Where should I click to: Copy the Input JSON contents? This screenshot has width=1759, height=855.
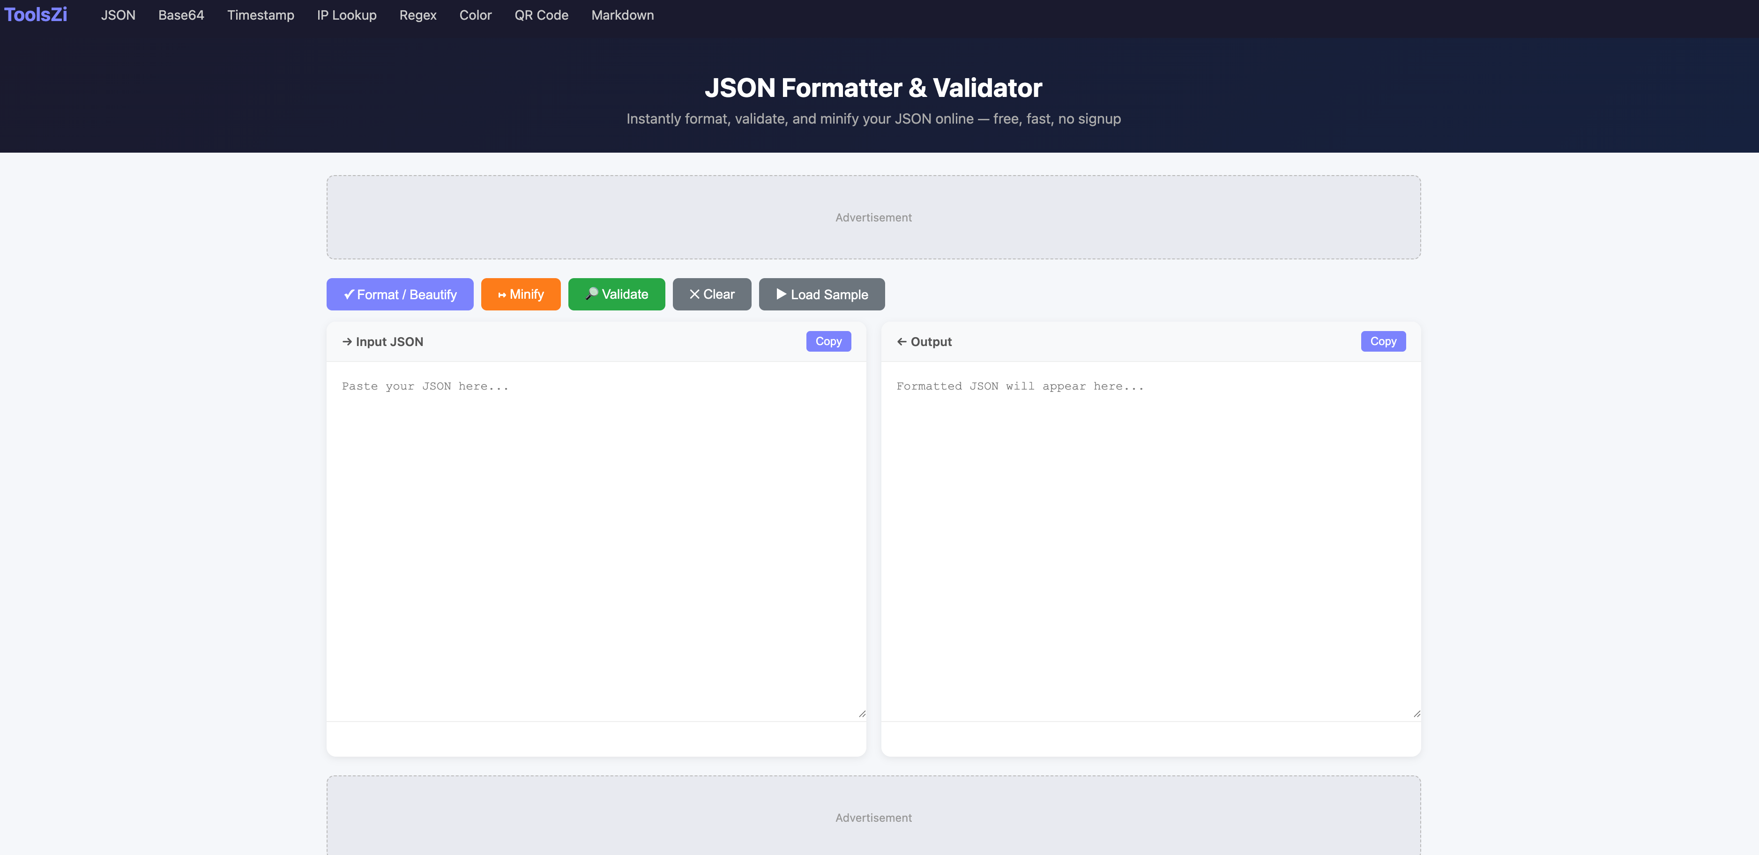tap(827, 341)
